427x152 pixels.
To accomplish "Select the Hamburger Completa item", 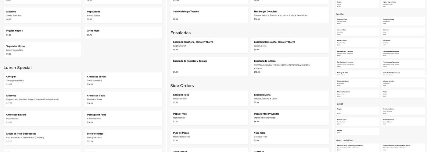I will pos(290,15).
